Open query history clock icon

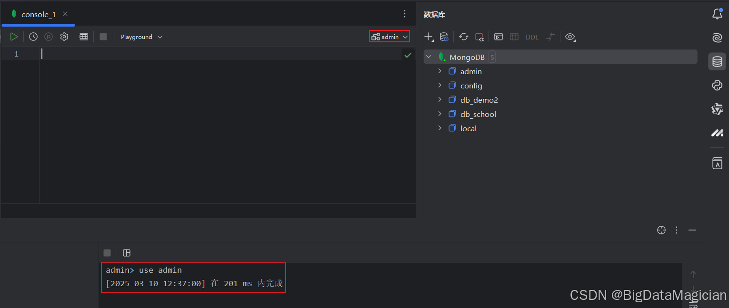pos(33,37)
